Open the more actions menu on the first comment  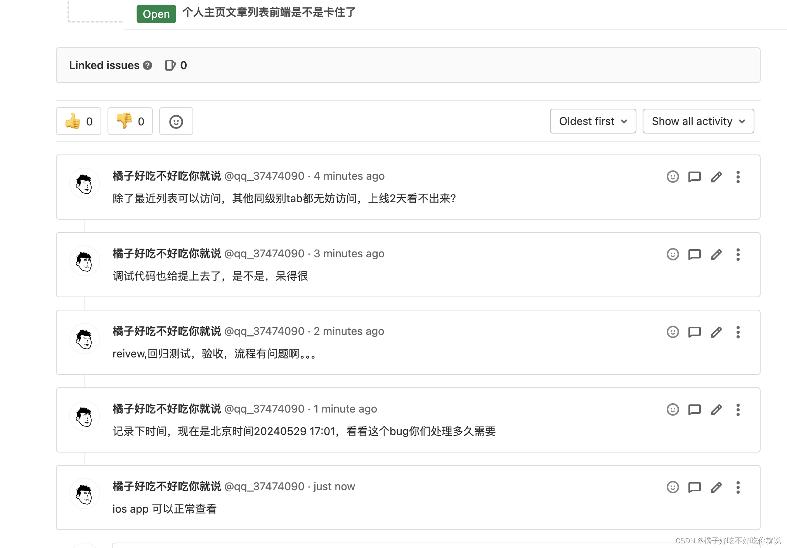point(738,177)
